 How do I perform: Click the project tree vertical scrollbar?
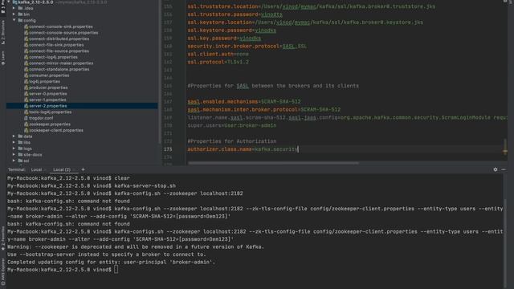[x=160, y=72]
